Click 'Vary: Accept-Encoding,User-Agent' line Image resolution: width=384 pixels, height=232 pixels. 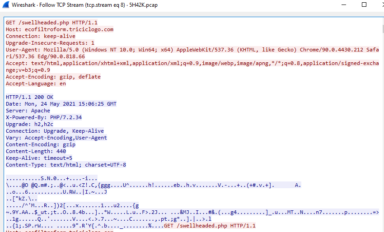[x=56, y=138]
